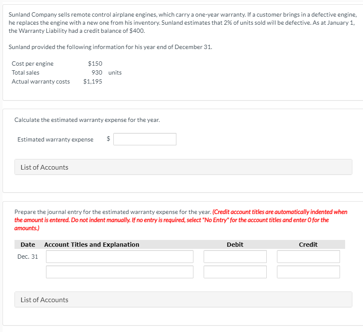The width and height of the screenshot is (363, 332).
Task: Click the 'Account Titles and Explanation' header
Action: [x=92, y=245]
